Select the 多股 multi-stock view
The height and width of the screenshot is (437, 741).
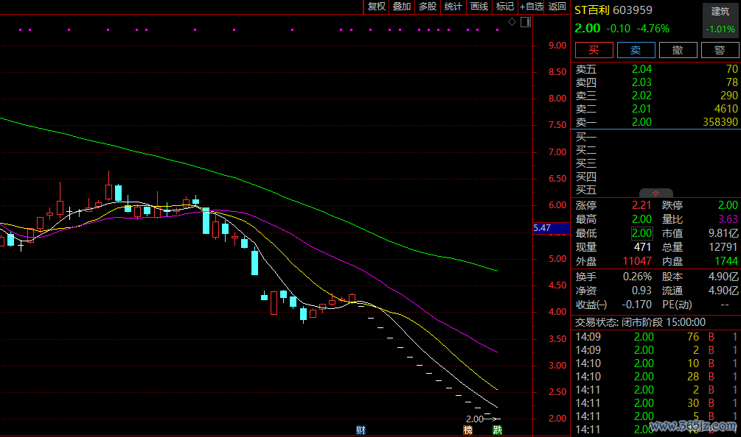428,7
